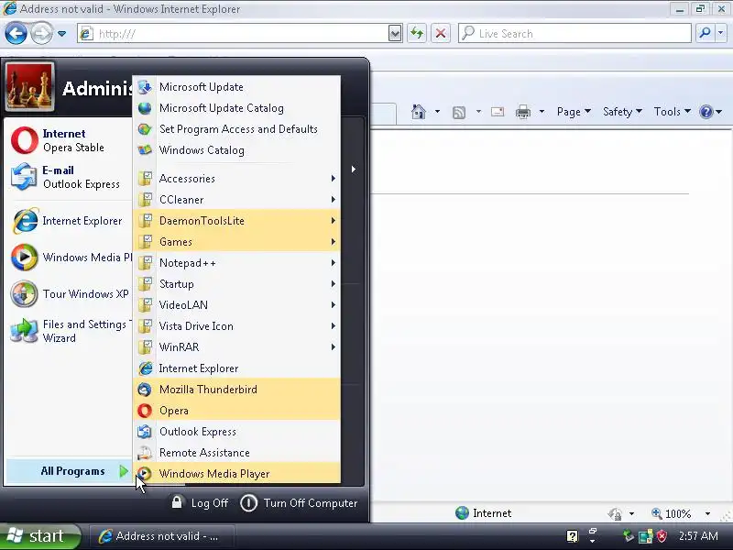Click Games folder in programs list
Image resolution: width=733 pixels, height=550 pixels.
click(236, 242)
